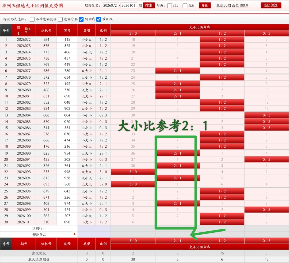This screenshot has width=289, height=263.
Task: Click the 预测行一 prediction input cell
Action: pyautogui.click(x=93, y=228)
